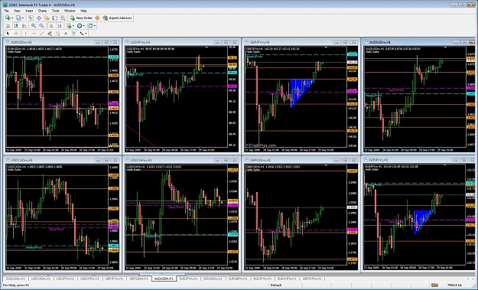Click the New Order button
Image resolution: width=478 pixels, height=290 pixels.
coord(81,18)
